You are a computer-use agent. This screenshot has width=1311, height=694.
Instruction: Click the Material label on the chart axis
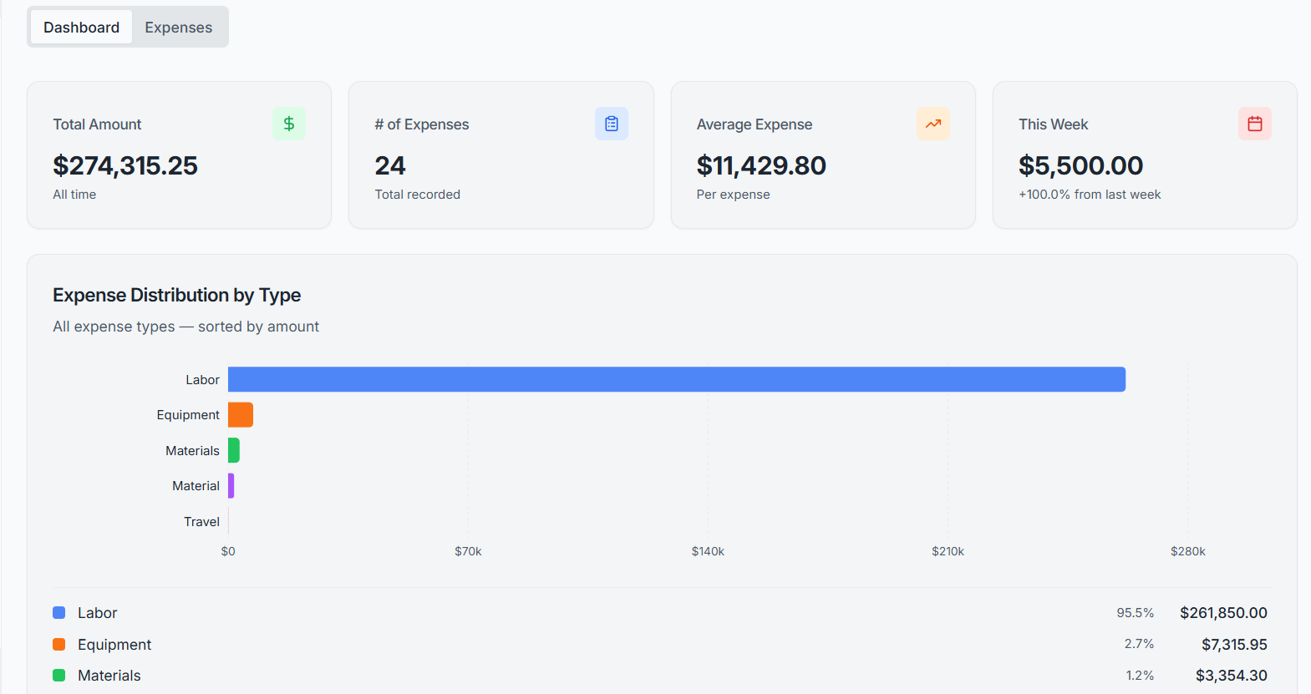196,486
